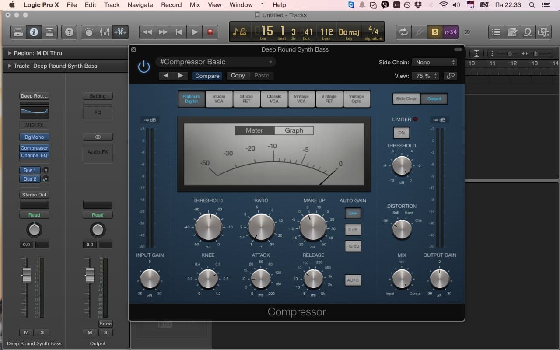Open Wi-Fi status menu

444,5
